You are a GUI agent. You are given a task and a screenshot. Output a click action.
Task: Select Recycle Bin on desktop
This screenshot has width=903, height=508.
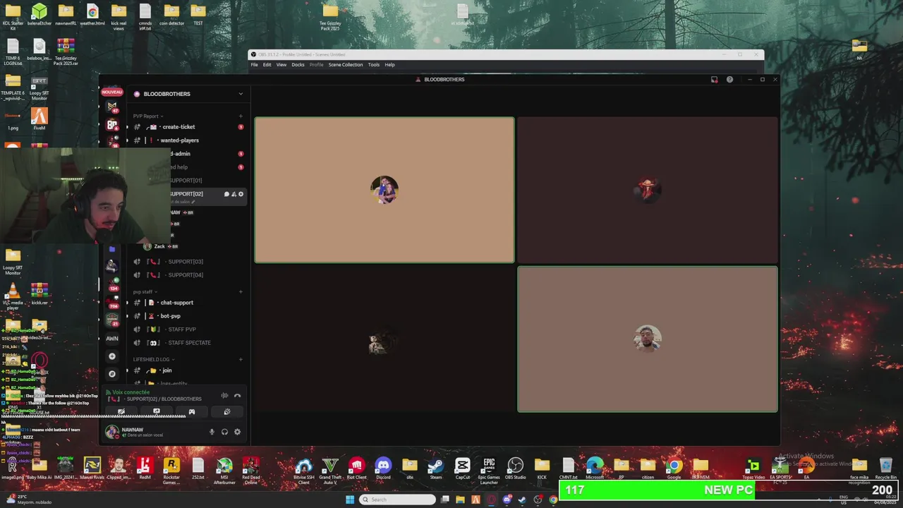click(885, 468)
